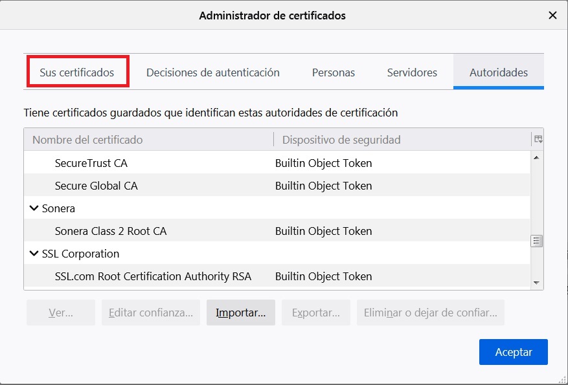The width and height of the screenshot is (568, 385).
Task: Open the Decisiones de autenticación tab
Action: point(214,72)
